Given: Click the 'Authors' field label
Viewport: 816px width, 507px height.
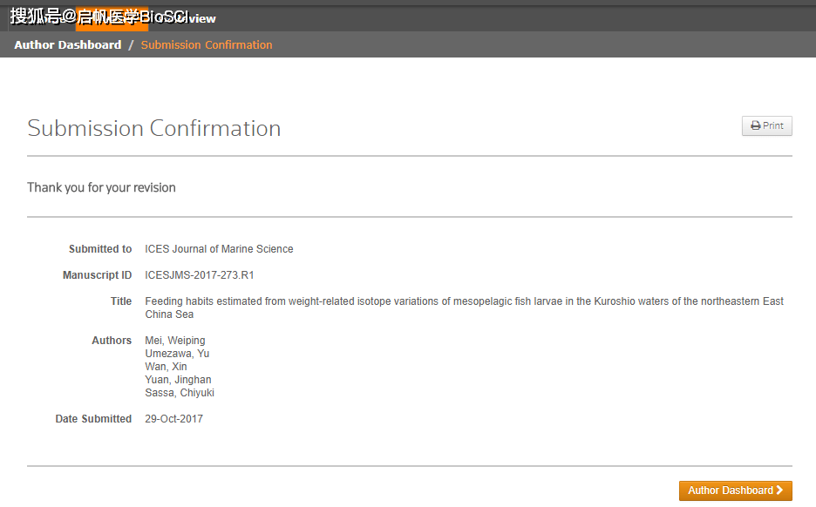Looking at the screenshot, I should pos(112,341).
